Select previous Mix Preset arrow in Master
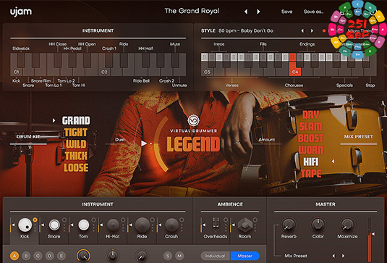The image size is (387, 263). 333,256
